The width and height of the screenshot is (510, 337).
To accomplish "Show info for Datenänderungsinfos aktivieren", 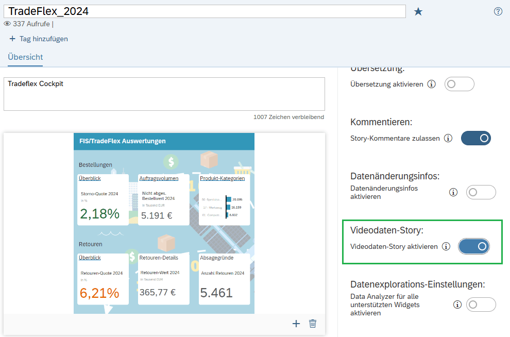I will pyautogui.click(x=453, y=192).
